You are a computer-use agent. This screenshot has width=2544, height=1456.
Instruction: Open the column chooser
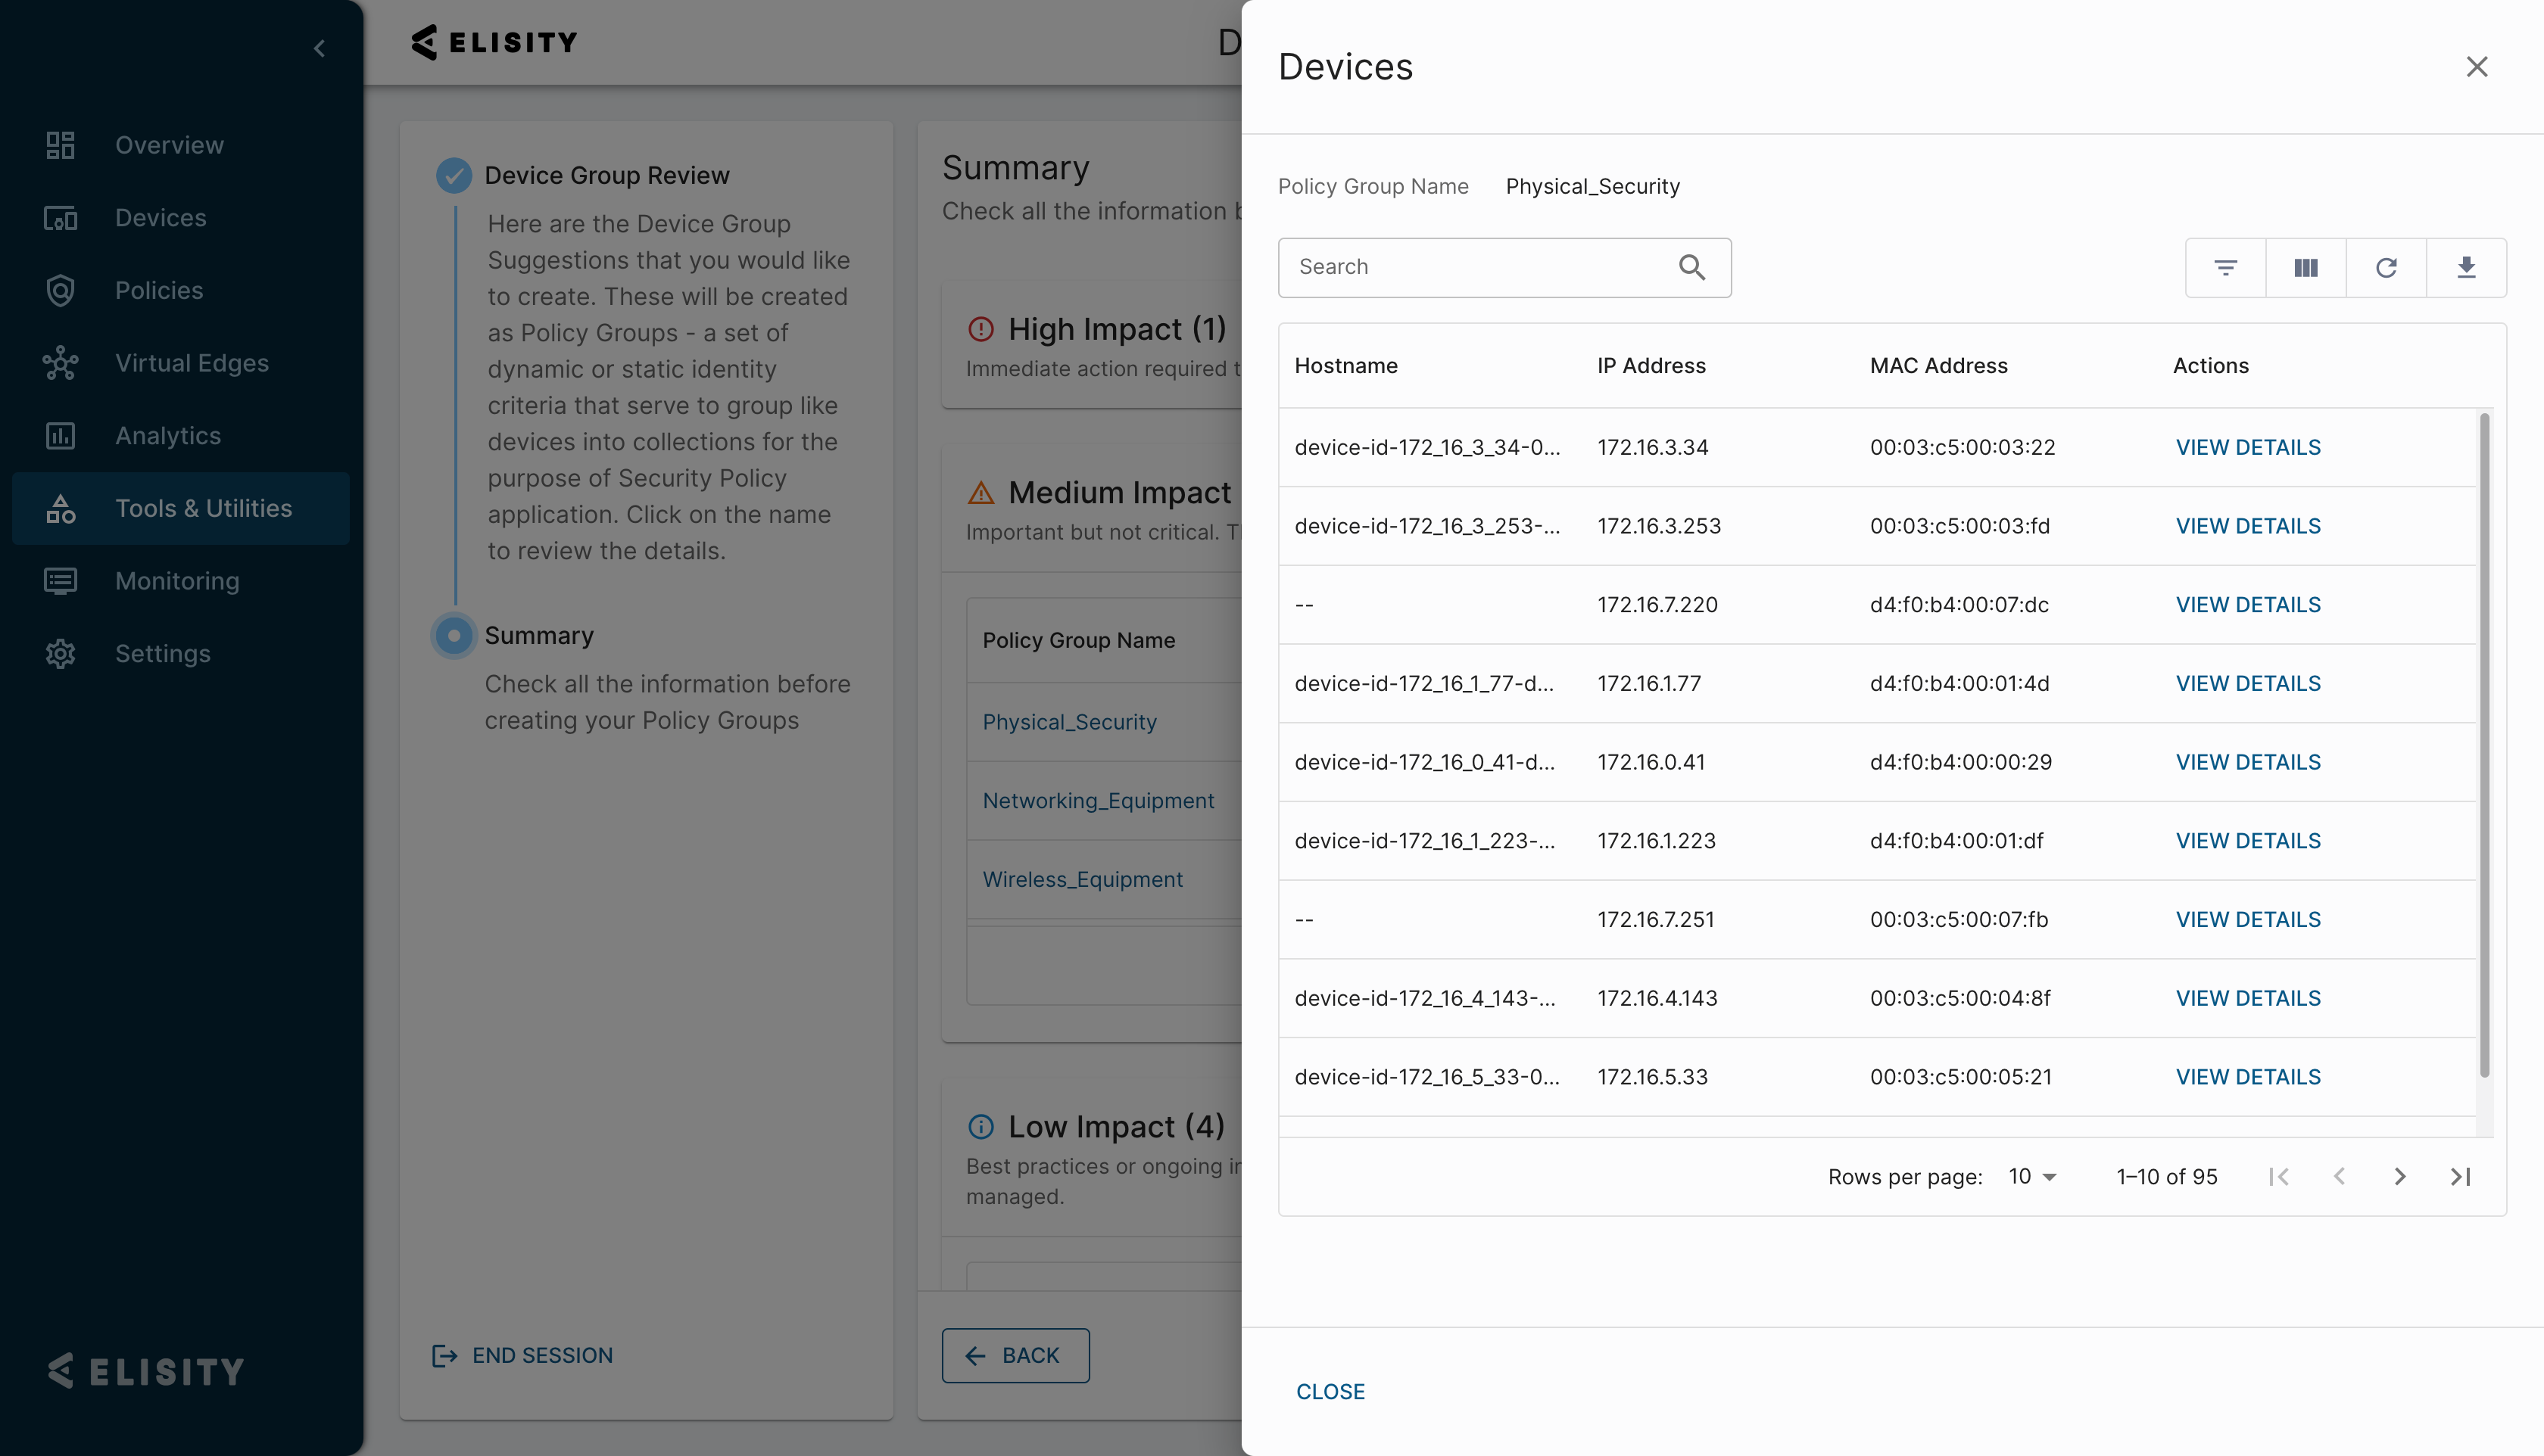pyautogui.click(x=2305, y=267)
